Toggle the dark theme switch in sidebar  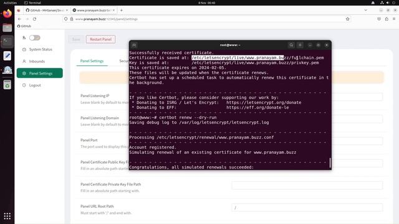coord(35,37)
